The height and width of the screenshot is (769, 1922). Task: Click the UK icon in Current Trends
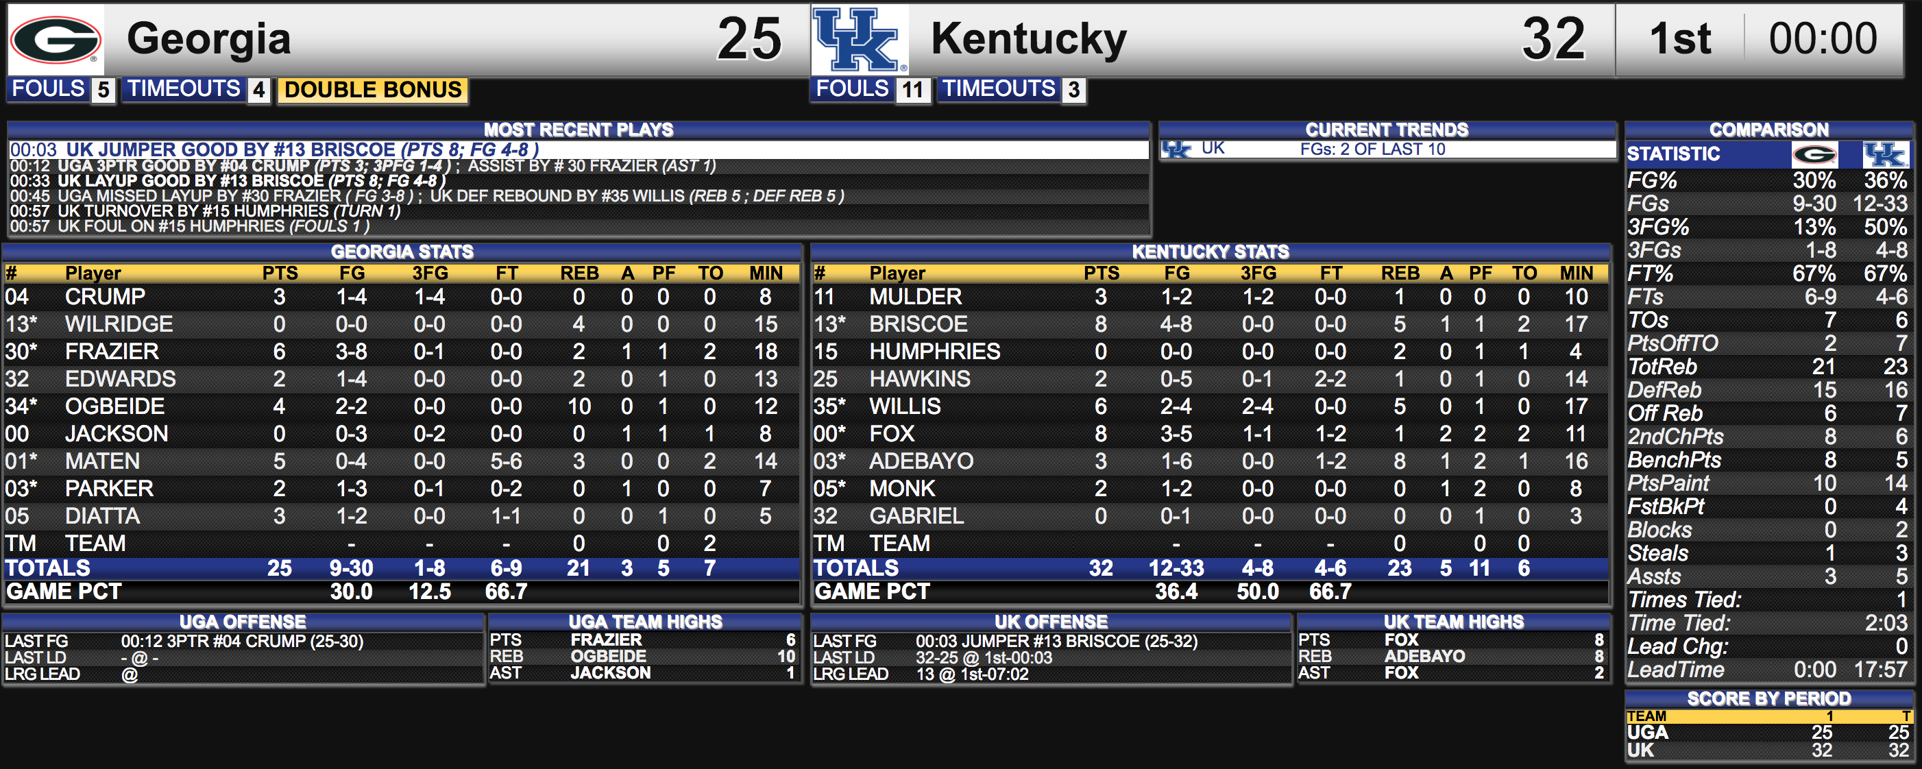(x=1177, y=149)
